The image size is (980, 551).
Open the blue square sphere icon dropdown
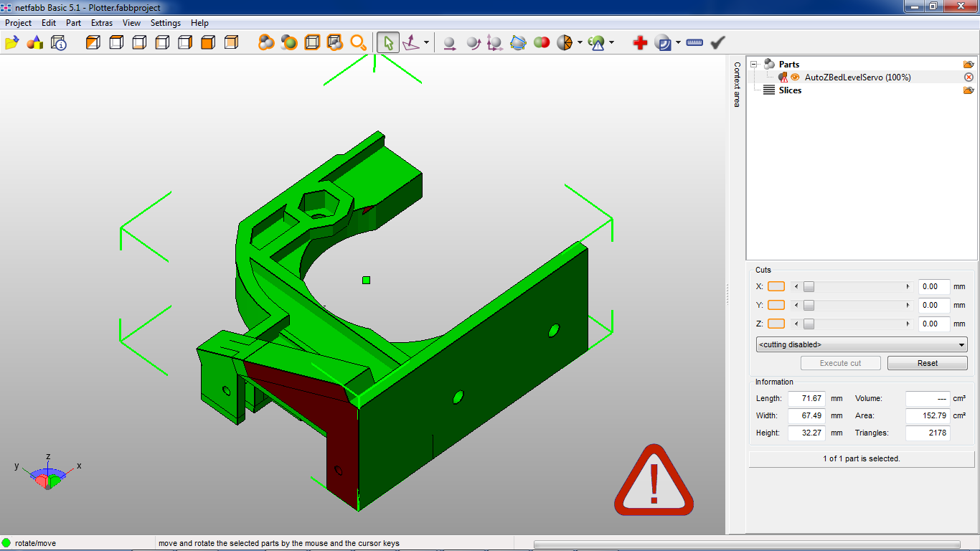678,43
